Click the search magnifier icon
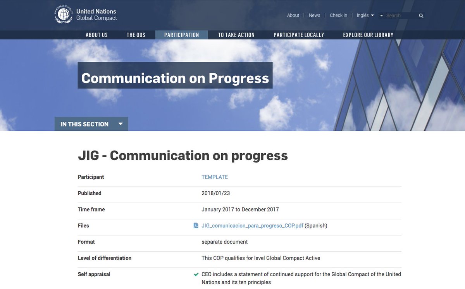 point(421,16)
